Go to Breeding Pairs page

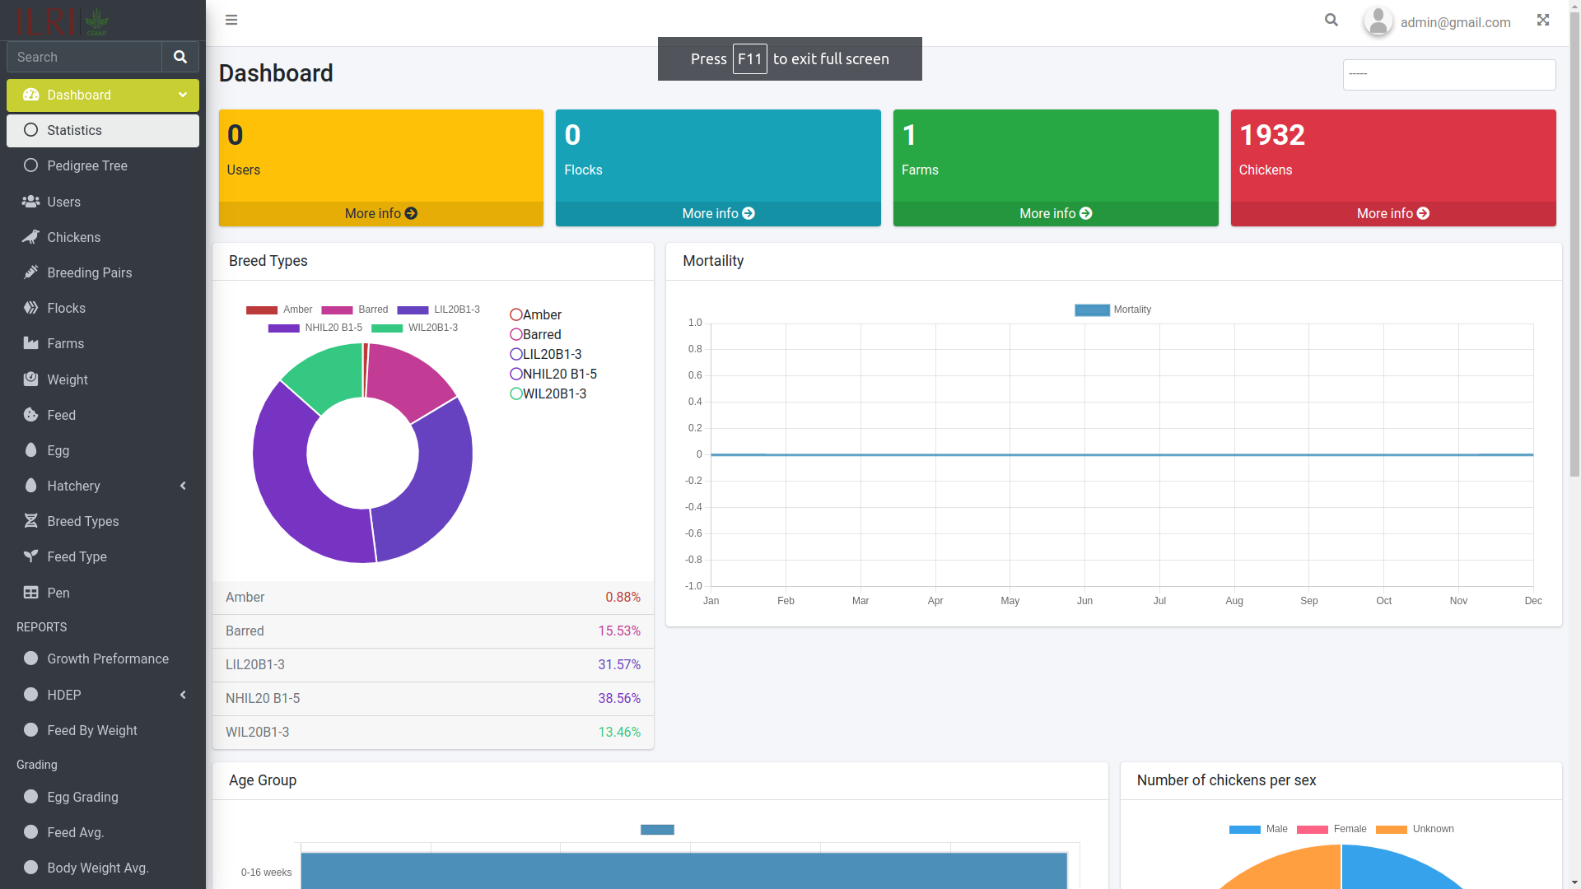(103, 272)
